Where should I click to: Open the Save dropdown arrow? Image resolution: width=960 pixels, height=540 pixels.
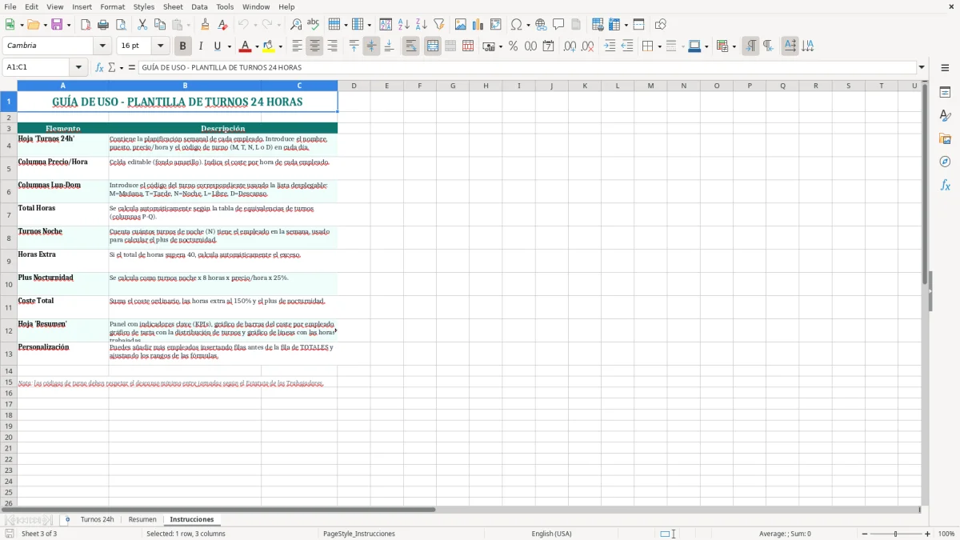(69, 25)
